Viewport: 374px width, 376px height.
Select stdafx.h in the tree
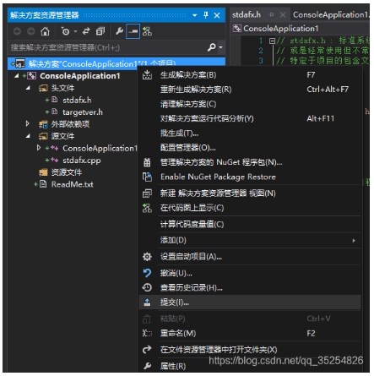pos(77,101)
